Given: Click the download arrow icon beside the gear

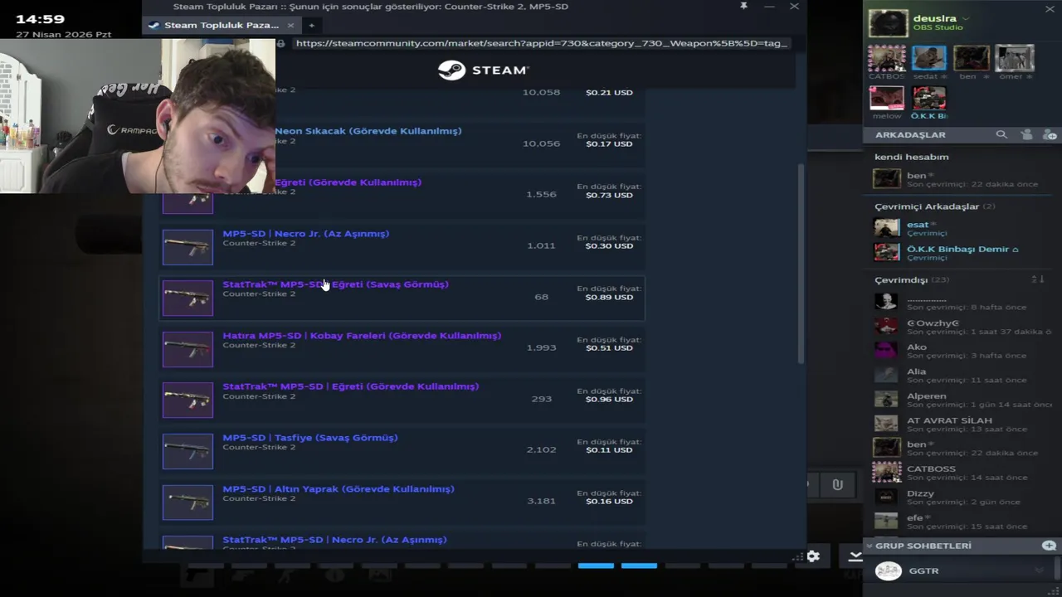Looking at the screenshot, I should tap(855, 556).
